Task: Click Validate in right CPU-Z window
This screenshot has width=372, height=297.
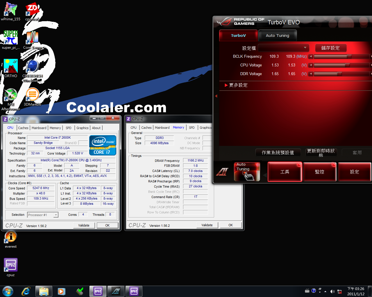Action: (x=207, y=225)
